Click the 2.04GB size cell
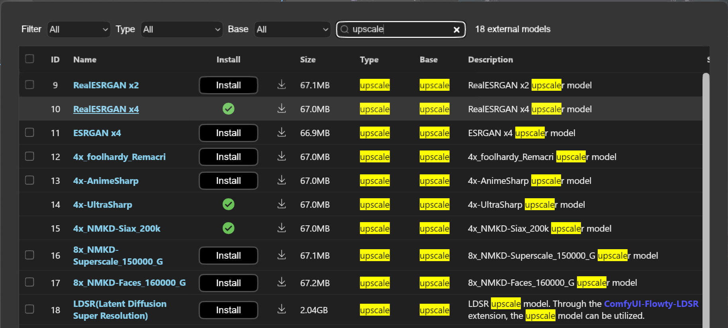Screen dimensions: 728x328 pos(314,310)
